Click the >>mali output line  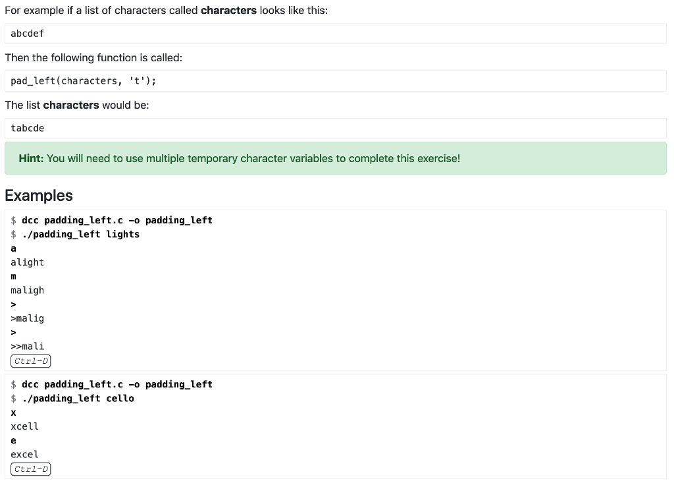tap(27, 346)
